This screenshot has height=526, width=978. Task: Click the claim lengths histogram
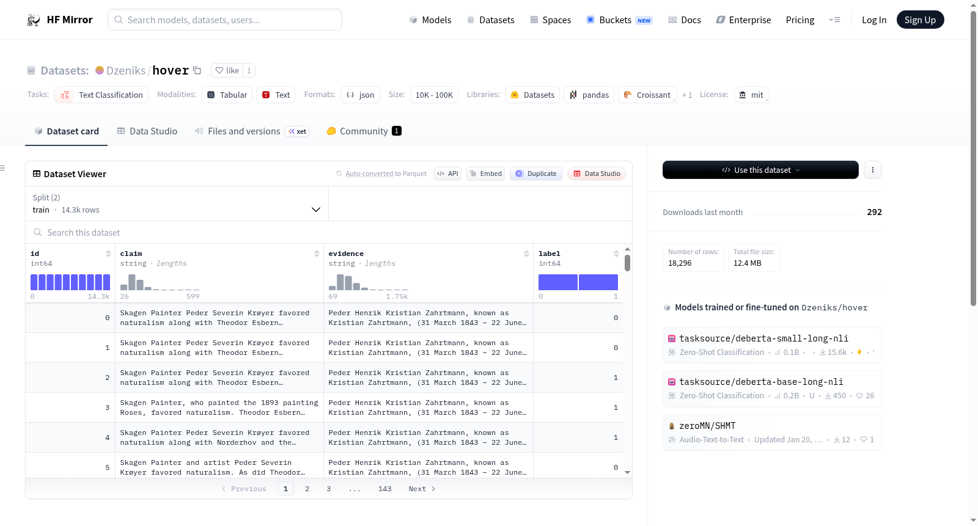pyautogui.click(x=160, y=282)
